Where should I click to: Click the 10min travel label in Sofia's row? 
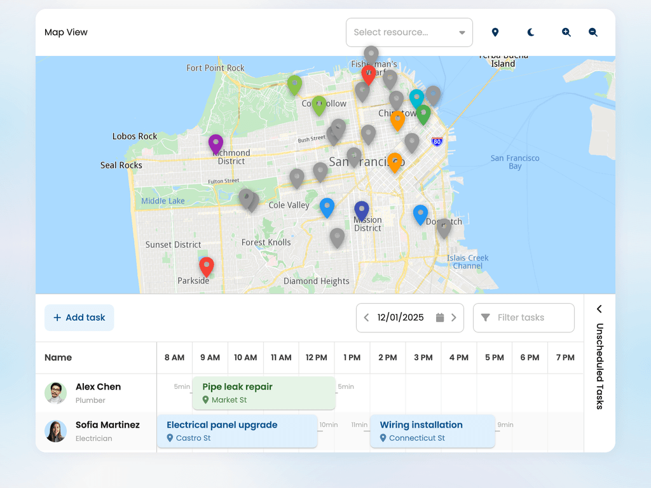(329, 425)
